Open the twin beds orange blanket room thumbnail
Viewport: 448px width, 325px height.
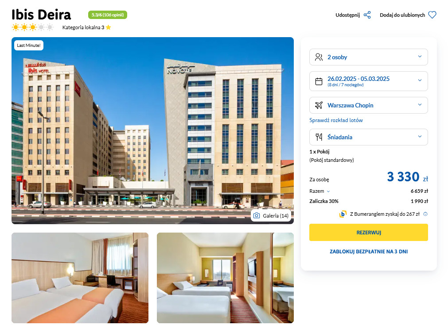(x=80, y=278)
